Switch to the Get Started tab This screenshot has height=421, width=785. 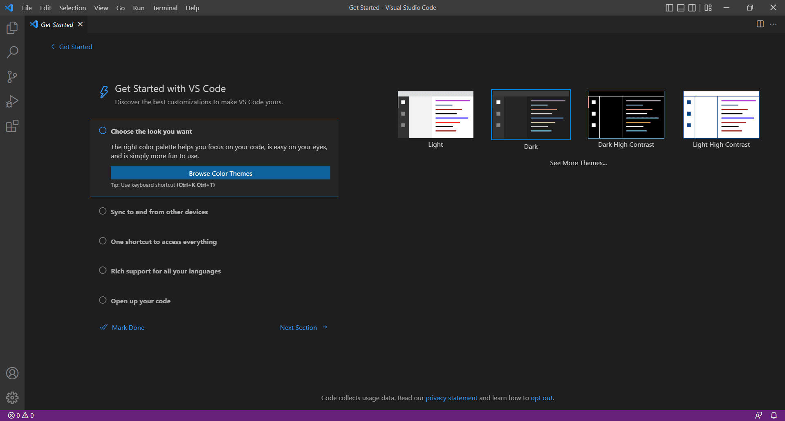(x=57, y=25)
